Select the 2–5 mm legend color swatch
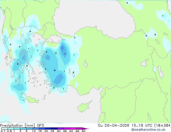 (23, 128)
